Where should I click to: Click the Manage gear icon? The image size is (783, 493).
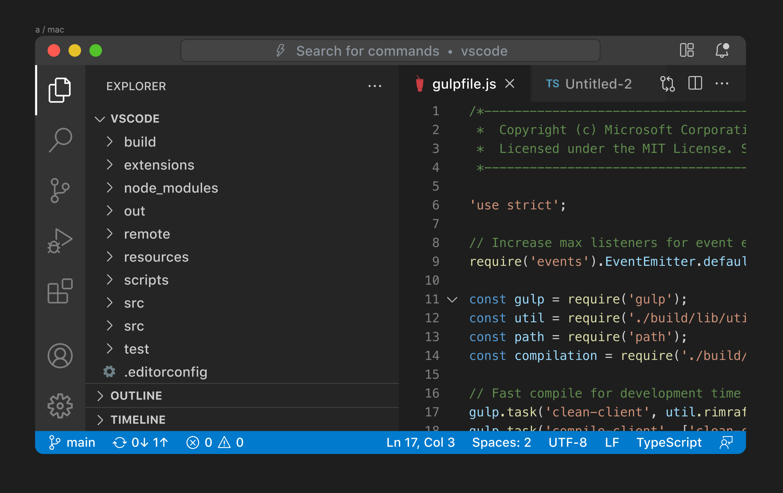(x=60, y=406)
